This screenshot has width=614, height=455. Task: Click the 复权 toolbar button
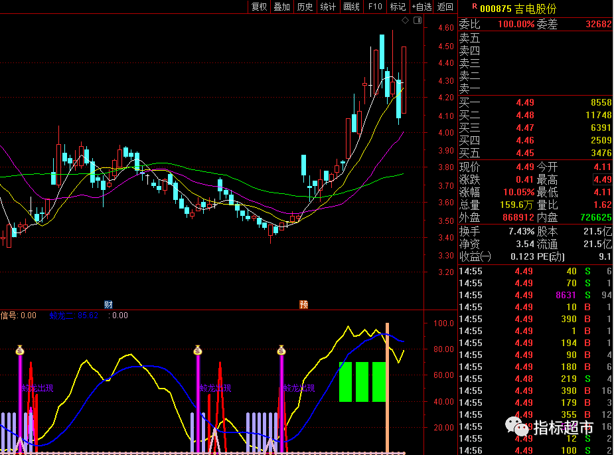[259, 7]
